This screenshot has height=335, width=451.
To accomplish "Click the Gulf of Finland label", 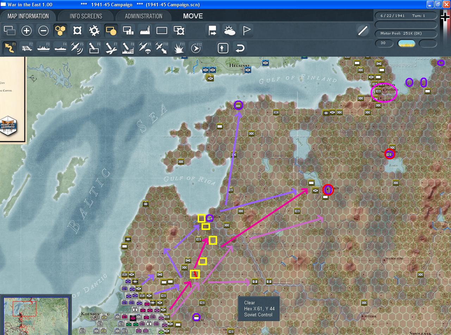I will coord(298,80).
